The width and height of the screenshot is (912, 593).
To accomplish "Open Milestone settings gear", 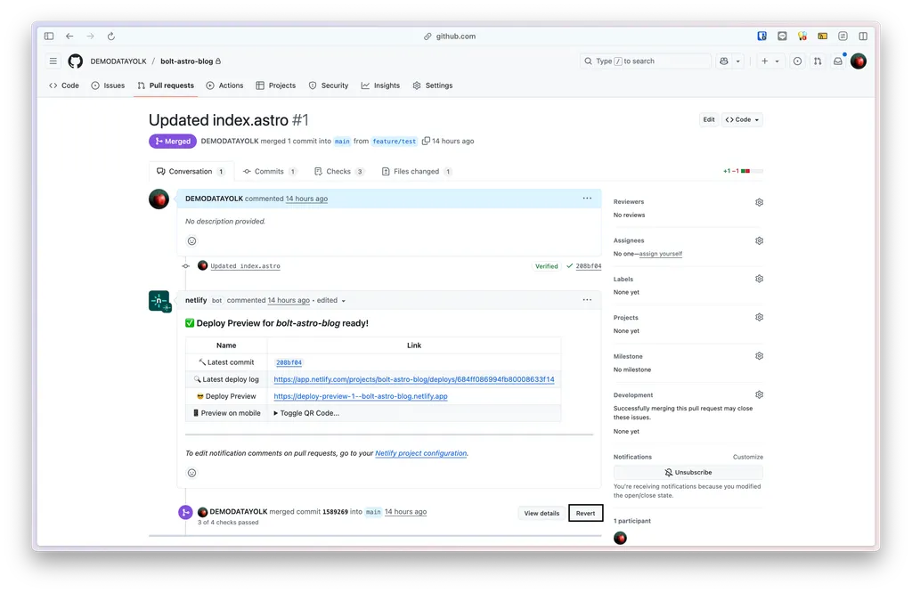I will tap(759, 356).
